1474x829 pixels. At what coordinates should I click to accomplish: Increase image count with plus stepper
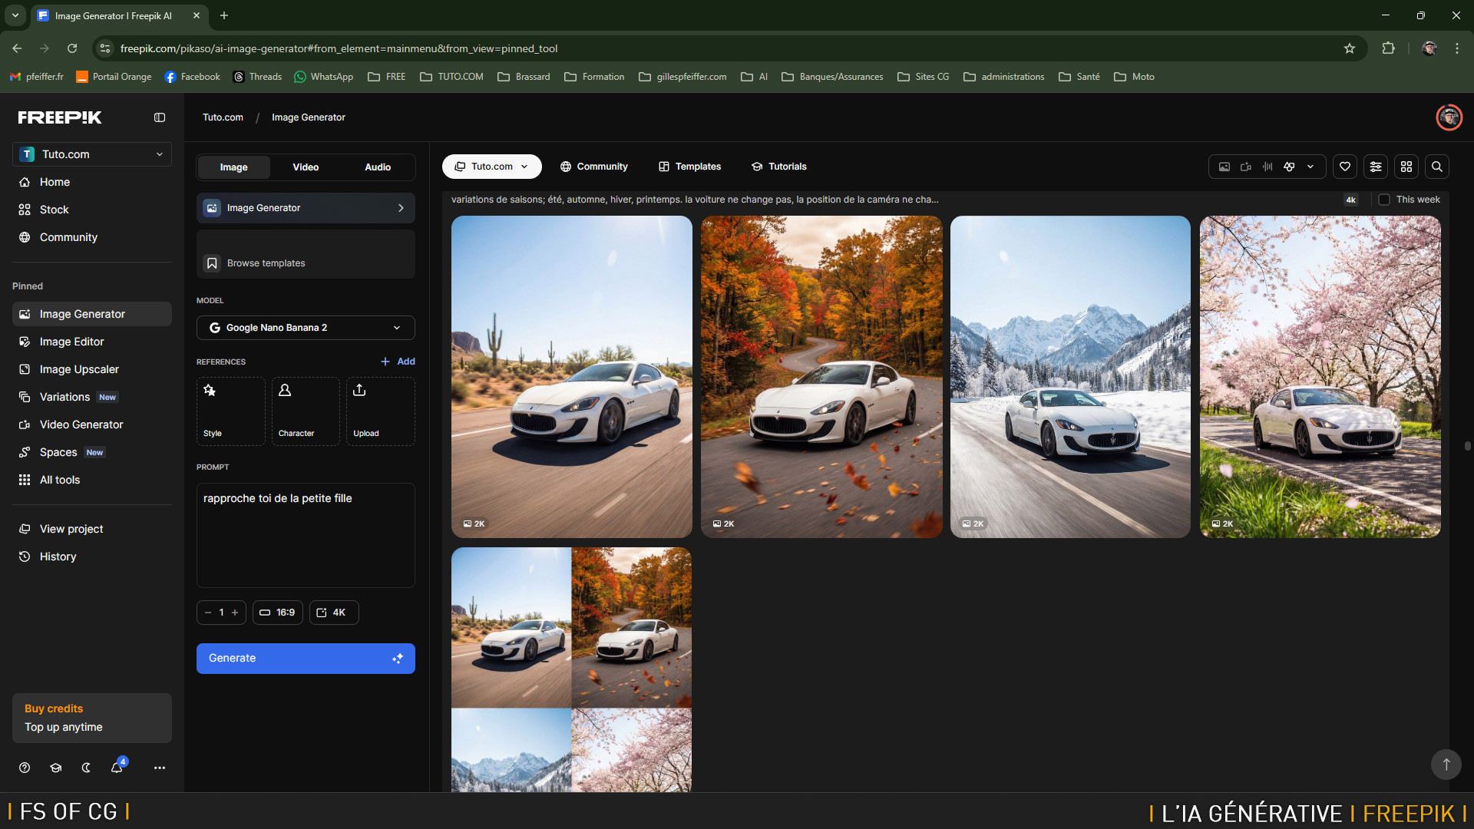(235, 613)
